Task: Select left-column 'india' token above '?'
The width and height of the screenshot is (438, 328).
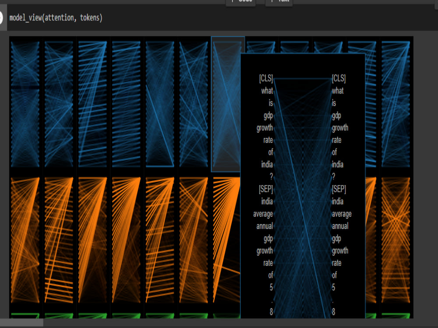Action: pos(267,164)
